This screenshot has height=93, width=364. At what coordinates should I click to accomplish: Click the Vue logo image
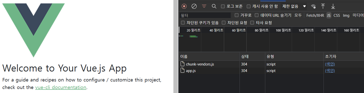33,30
